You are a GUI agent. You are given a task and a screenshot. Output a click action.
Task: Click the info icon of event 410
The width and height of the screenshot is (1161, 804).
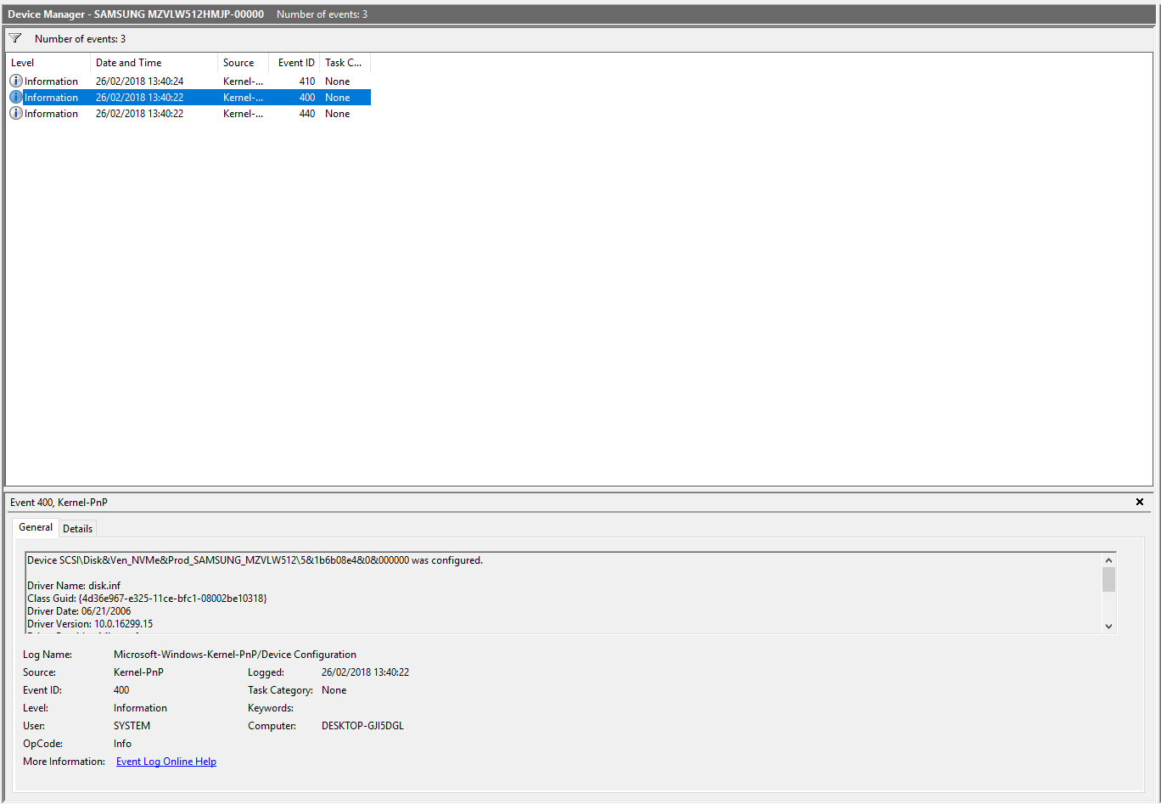pyautogui.click(x=16, y=81)
